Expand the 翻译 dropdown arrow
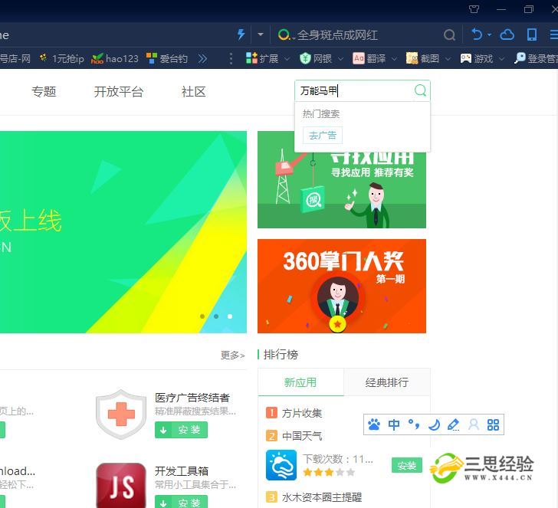558x508 pixels. tap(394, 59)
